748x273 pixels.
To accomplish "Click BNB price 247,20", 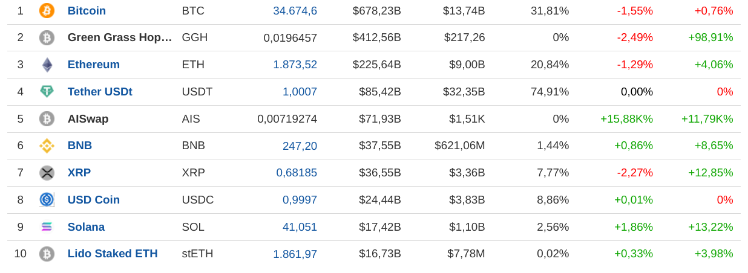I will pyautogui.click(x=300, y=146).
